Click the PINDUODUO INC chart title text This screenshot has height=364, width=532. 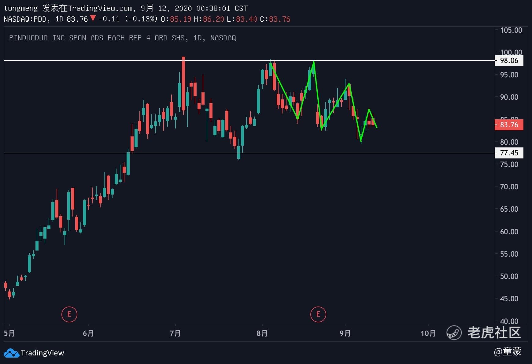coord(123,38)
